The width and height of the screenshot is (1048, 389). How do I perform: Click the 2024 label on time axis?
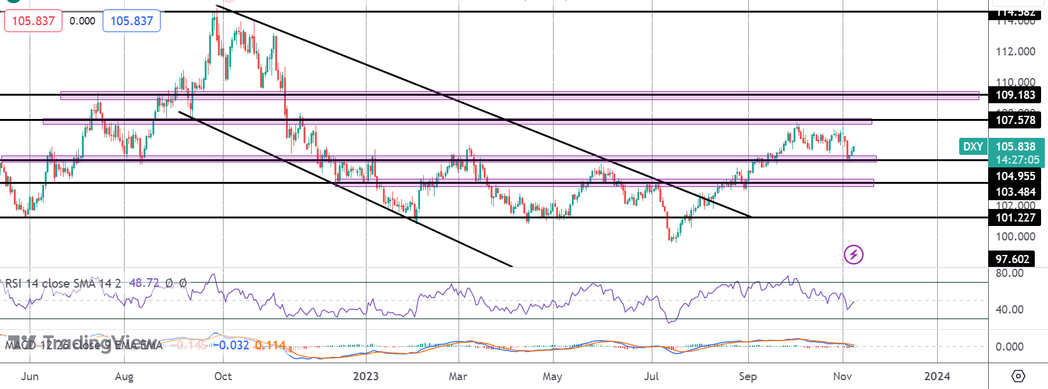click(x=937, y=376)
